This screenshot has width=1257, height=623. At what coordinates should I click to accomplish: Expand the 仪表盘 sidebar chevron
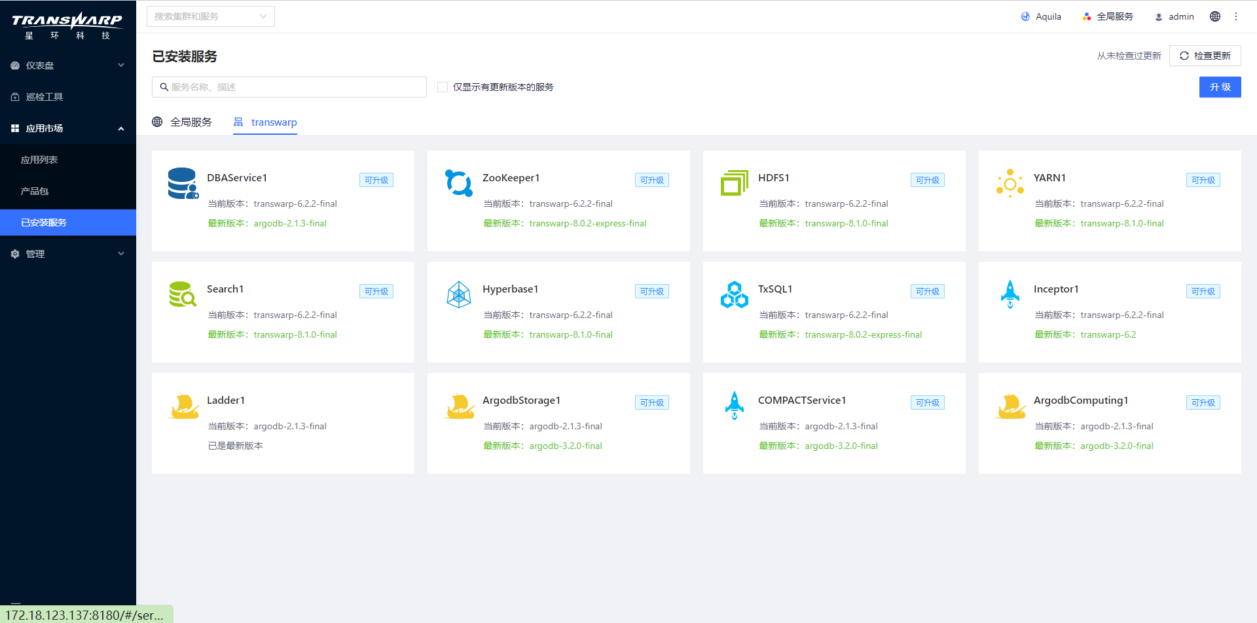(x=121, y=65)
